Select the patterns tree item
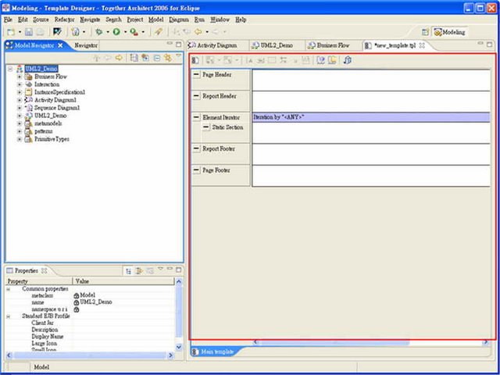Viewport: 500px width, 375px height. pyautogui.click(x=44, y=131)
